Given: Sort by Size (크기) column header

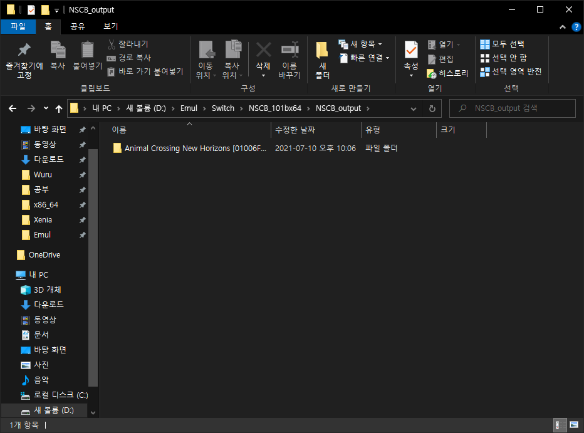Looking at the screenshot, I should tap(461, 130).
